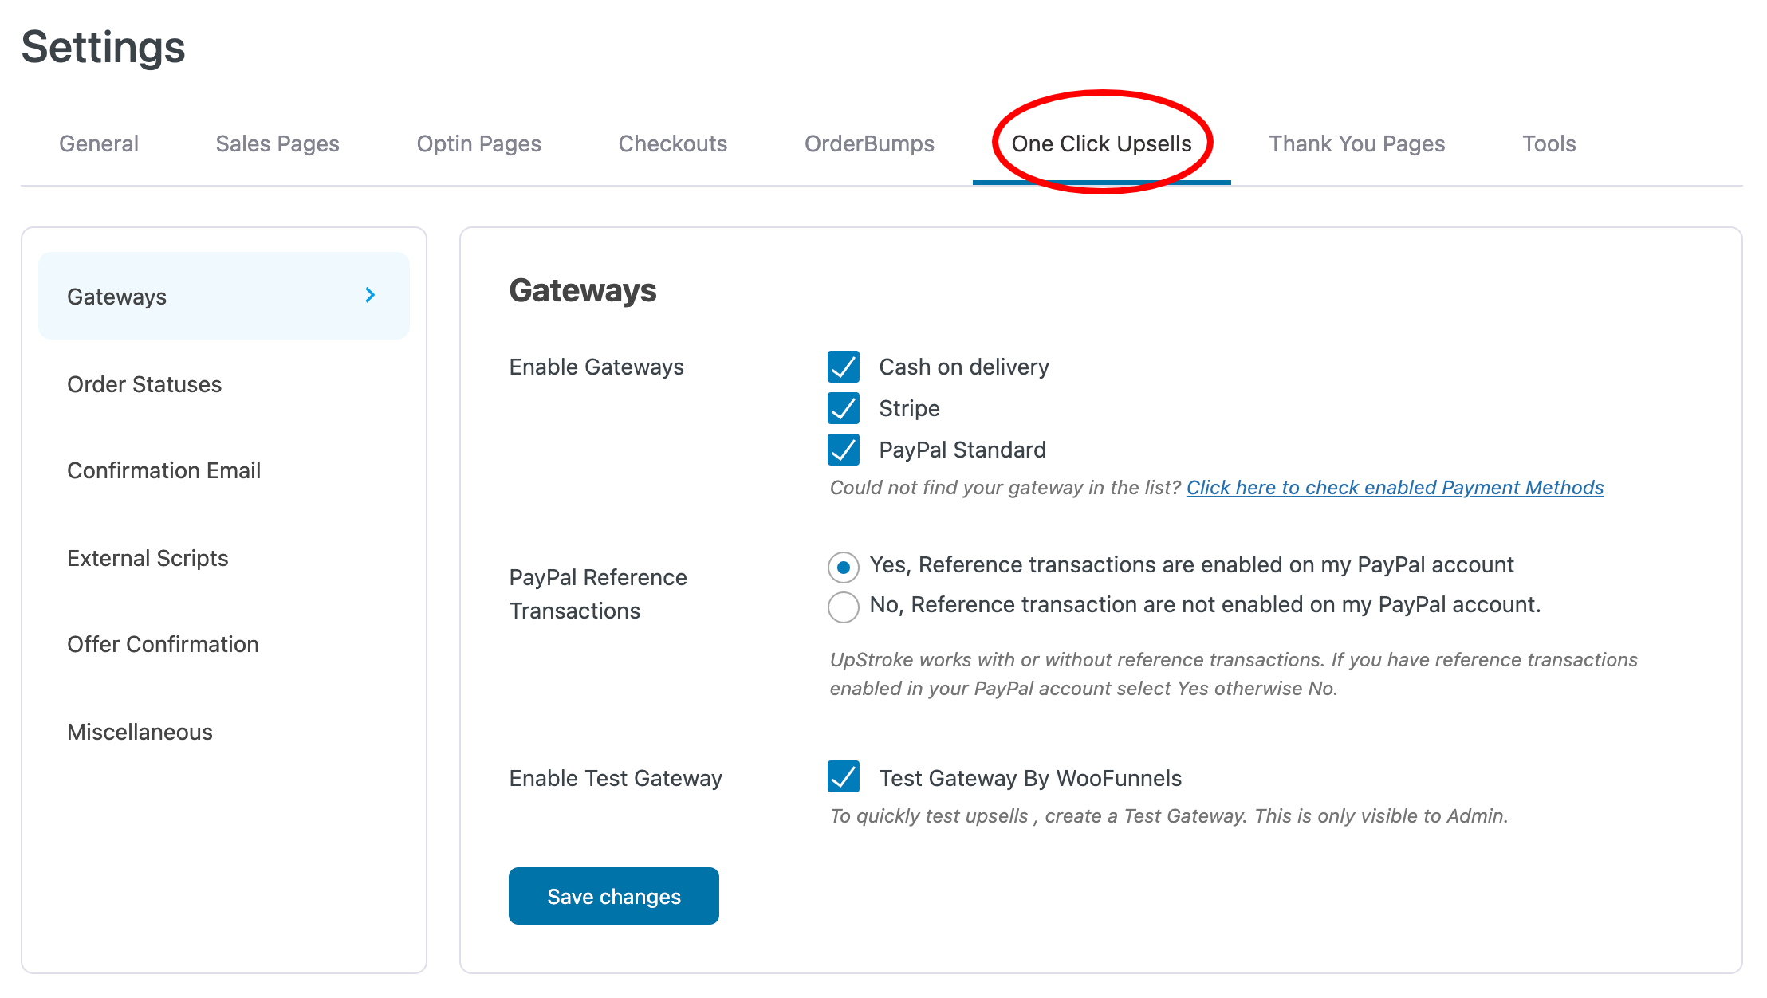Open link to check enabled Payment Methods

pyautogui.click(x=1395, y=487)
